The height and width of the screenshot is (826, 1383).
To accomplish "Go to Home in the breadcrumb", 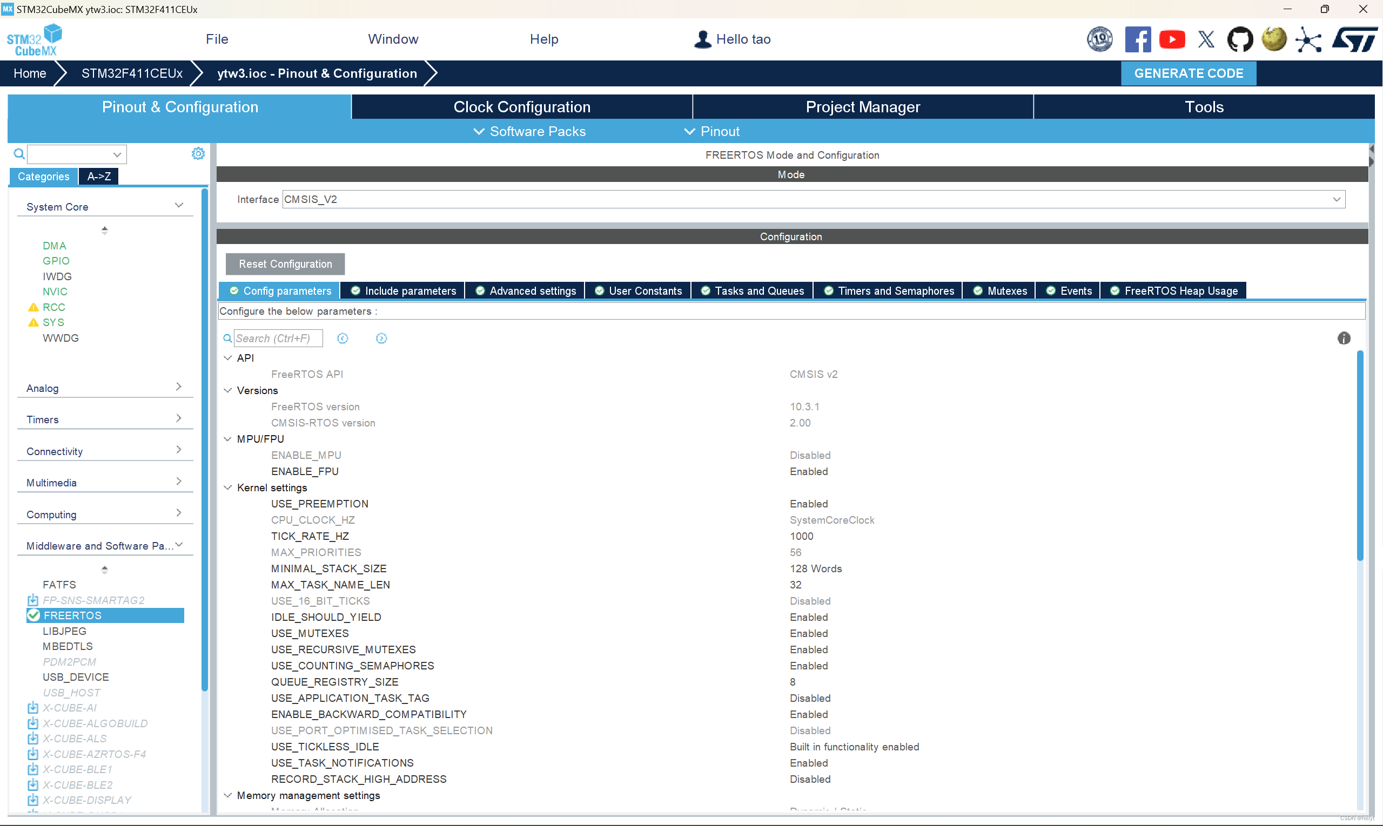I will tap(30, 73).
